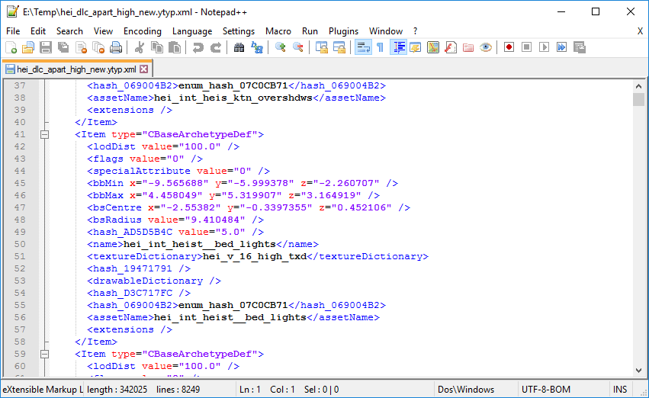Collapse the Item block at line 59
The image size is (649, 398).
click(44, 354)
